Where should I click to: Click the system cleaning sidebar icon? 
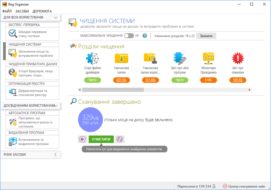13,53
